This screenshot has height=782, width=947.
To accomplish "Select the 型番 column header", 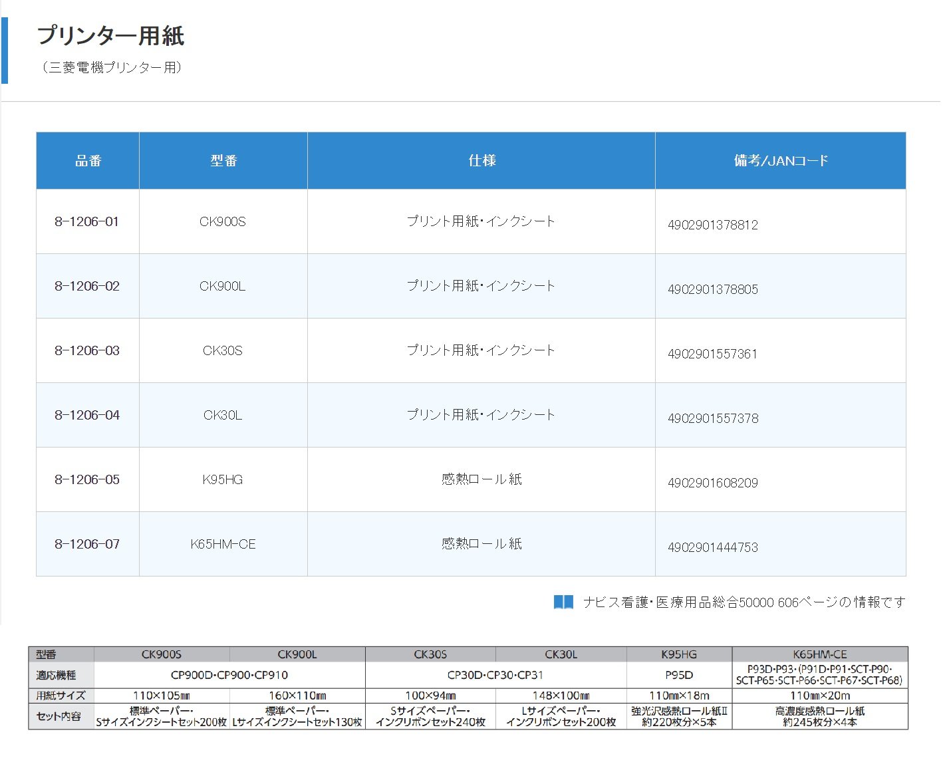I will [x=223, y=161].
